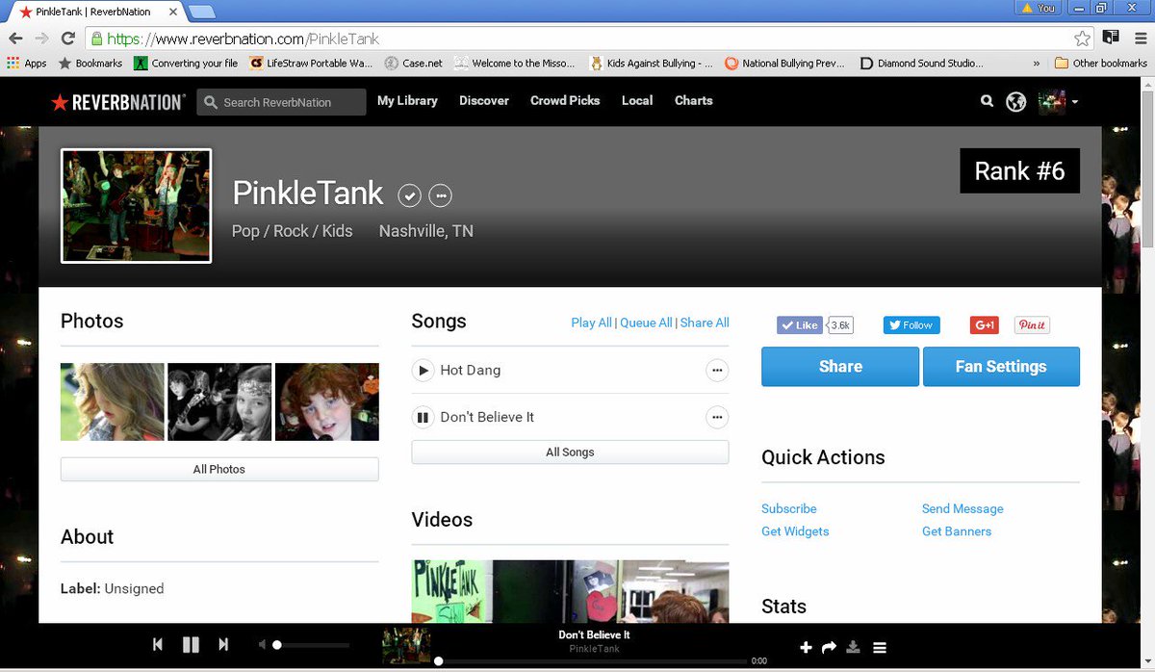The width and height of the screenshot is (1155, 672).
Task: Click the blue Share button
Action: click(840, 367)
